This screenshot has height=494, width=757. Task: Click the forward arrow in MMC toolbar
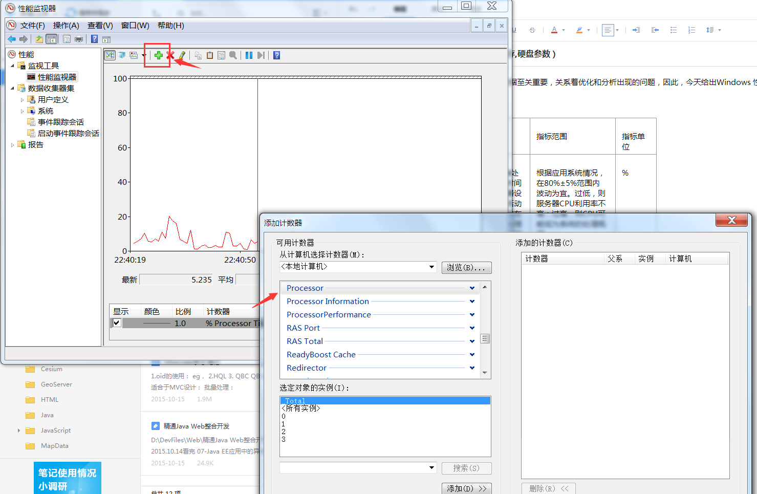(24, 39)
